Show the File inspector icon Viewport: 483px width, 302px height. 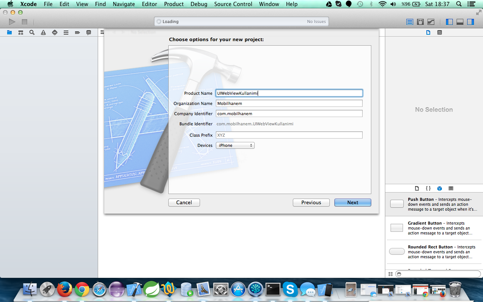[428, 32]
